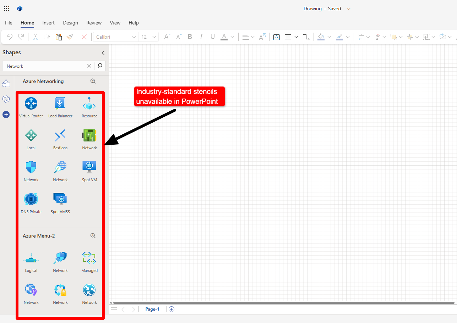The image size is (457, 323).
Task: Cut selection with the scissors icon
Action: coord(36,37)
